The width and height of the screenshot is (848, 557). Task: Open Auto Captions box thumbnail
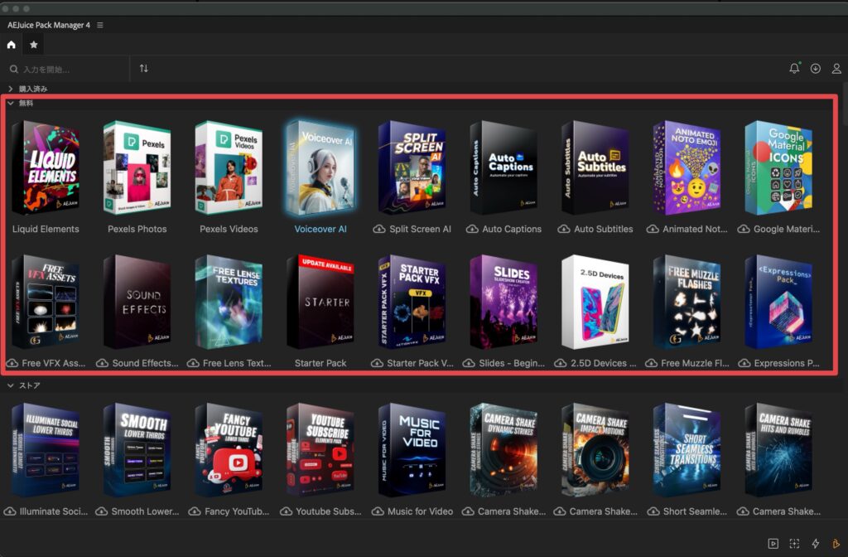(x=504, y=167)
